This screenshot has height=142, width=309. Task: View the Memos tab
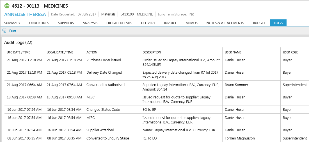point(191,23)
